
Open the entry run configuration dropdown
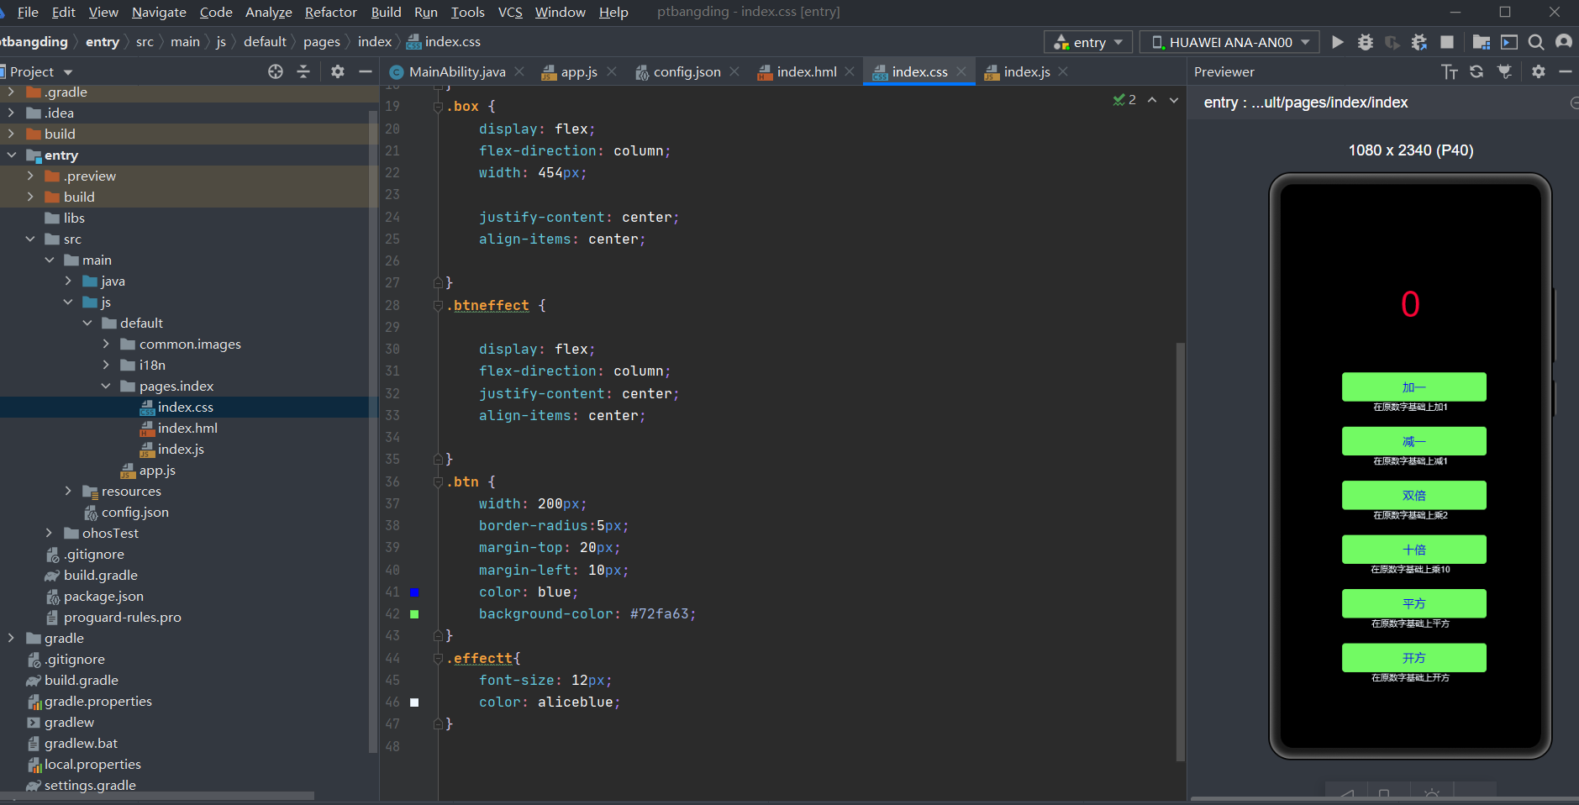coord(1088,42)
